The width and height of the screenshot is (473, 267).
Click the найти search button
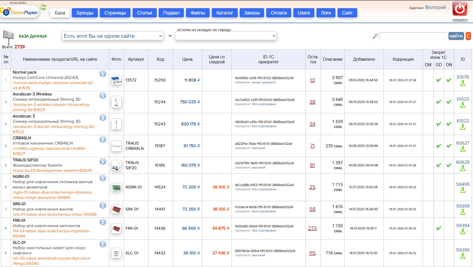coord(456,36)
